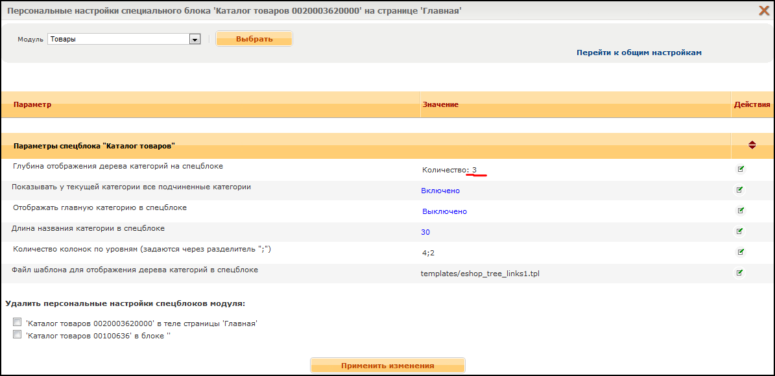Click 'Глубина отображения дерева категорий' parameter text
The image size is (775, 376).
click(118, 167)
